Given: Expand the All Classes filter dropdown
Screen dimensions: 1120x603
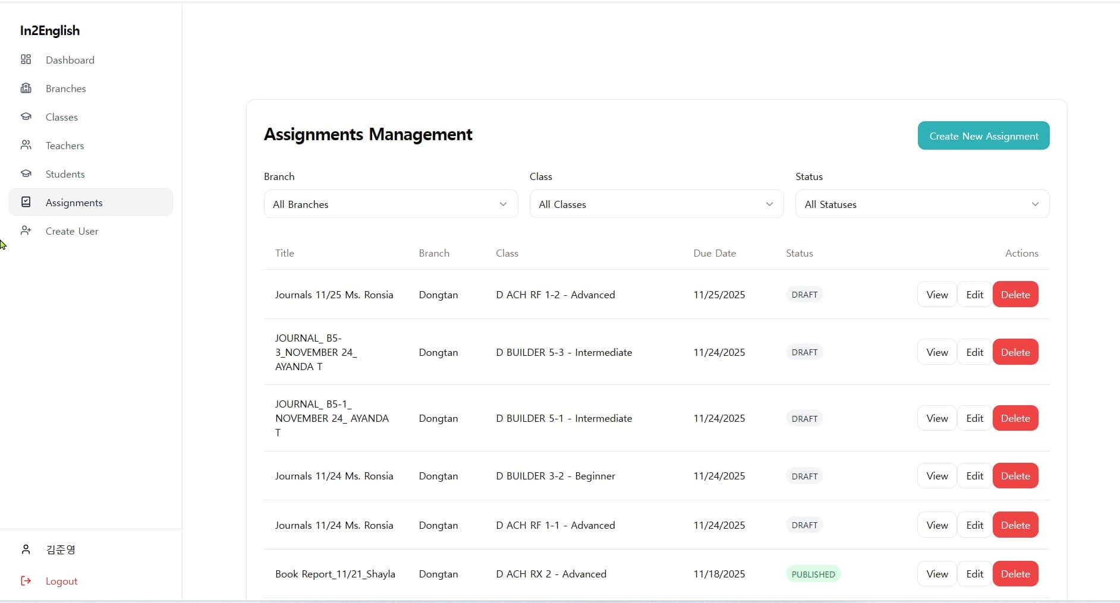Looking at the screenshot, I should click(656, 204).
